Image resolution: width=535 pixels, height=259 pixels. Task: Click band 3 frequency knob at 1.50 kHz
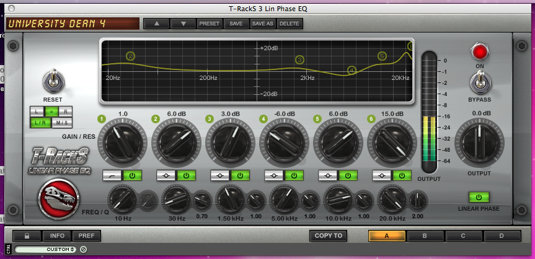point(231,199)
